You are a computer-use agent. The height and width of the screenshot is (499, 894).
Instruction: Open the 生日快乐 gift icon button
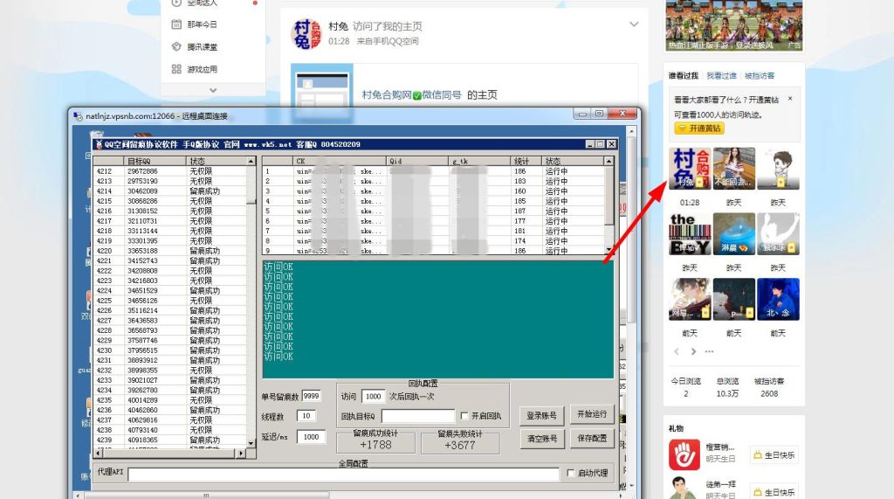pyautogui.click(x=757, y=455)
